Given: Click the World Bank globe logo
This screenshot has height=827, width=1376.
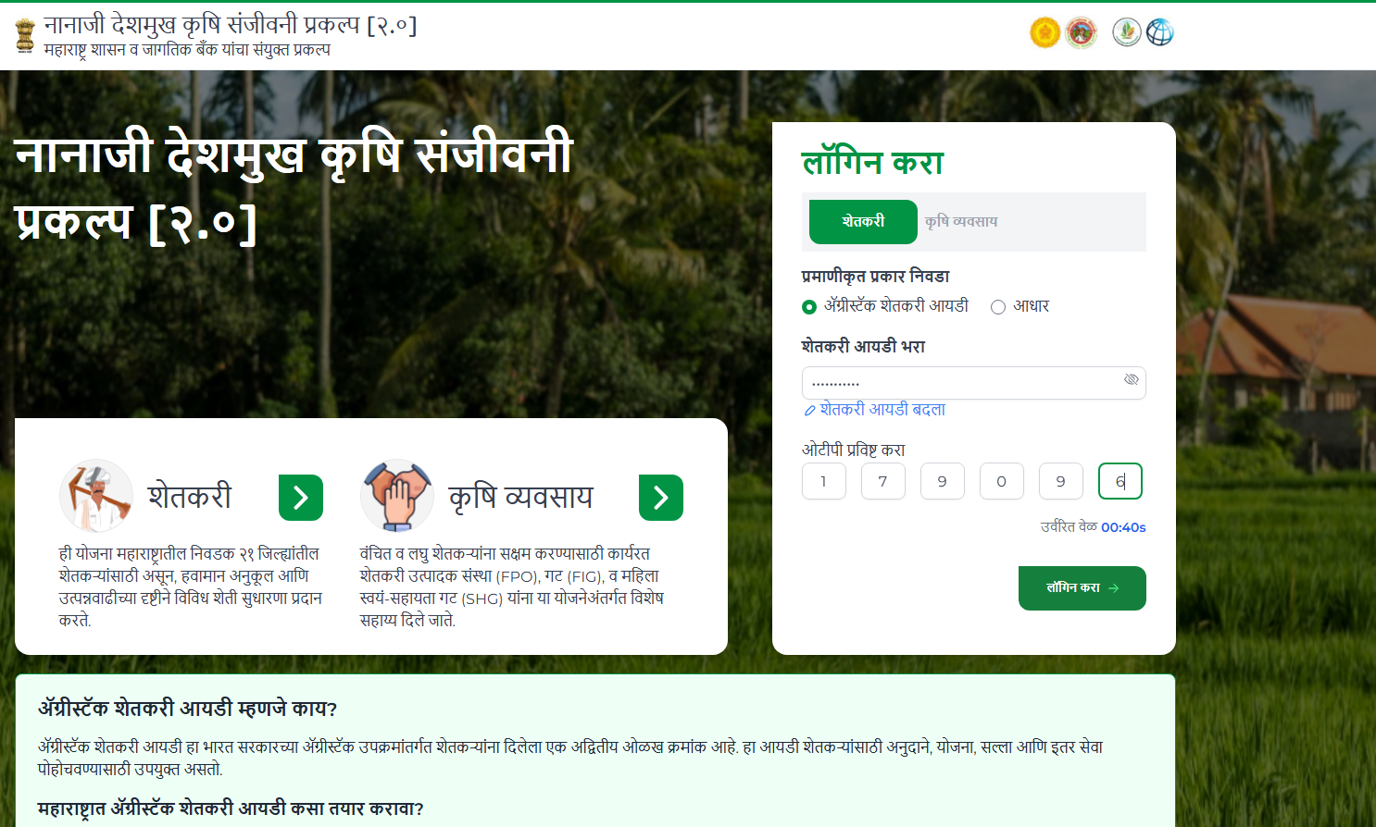Looking at the screenshot, I should pos(1160,32).
